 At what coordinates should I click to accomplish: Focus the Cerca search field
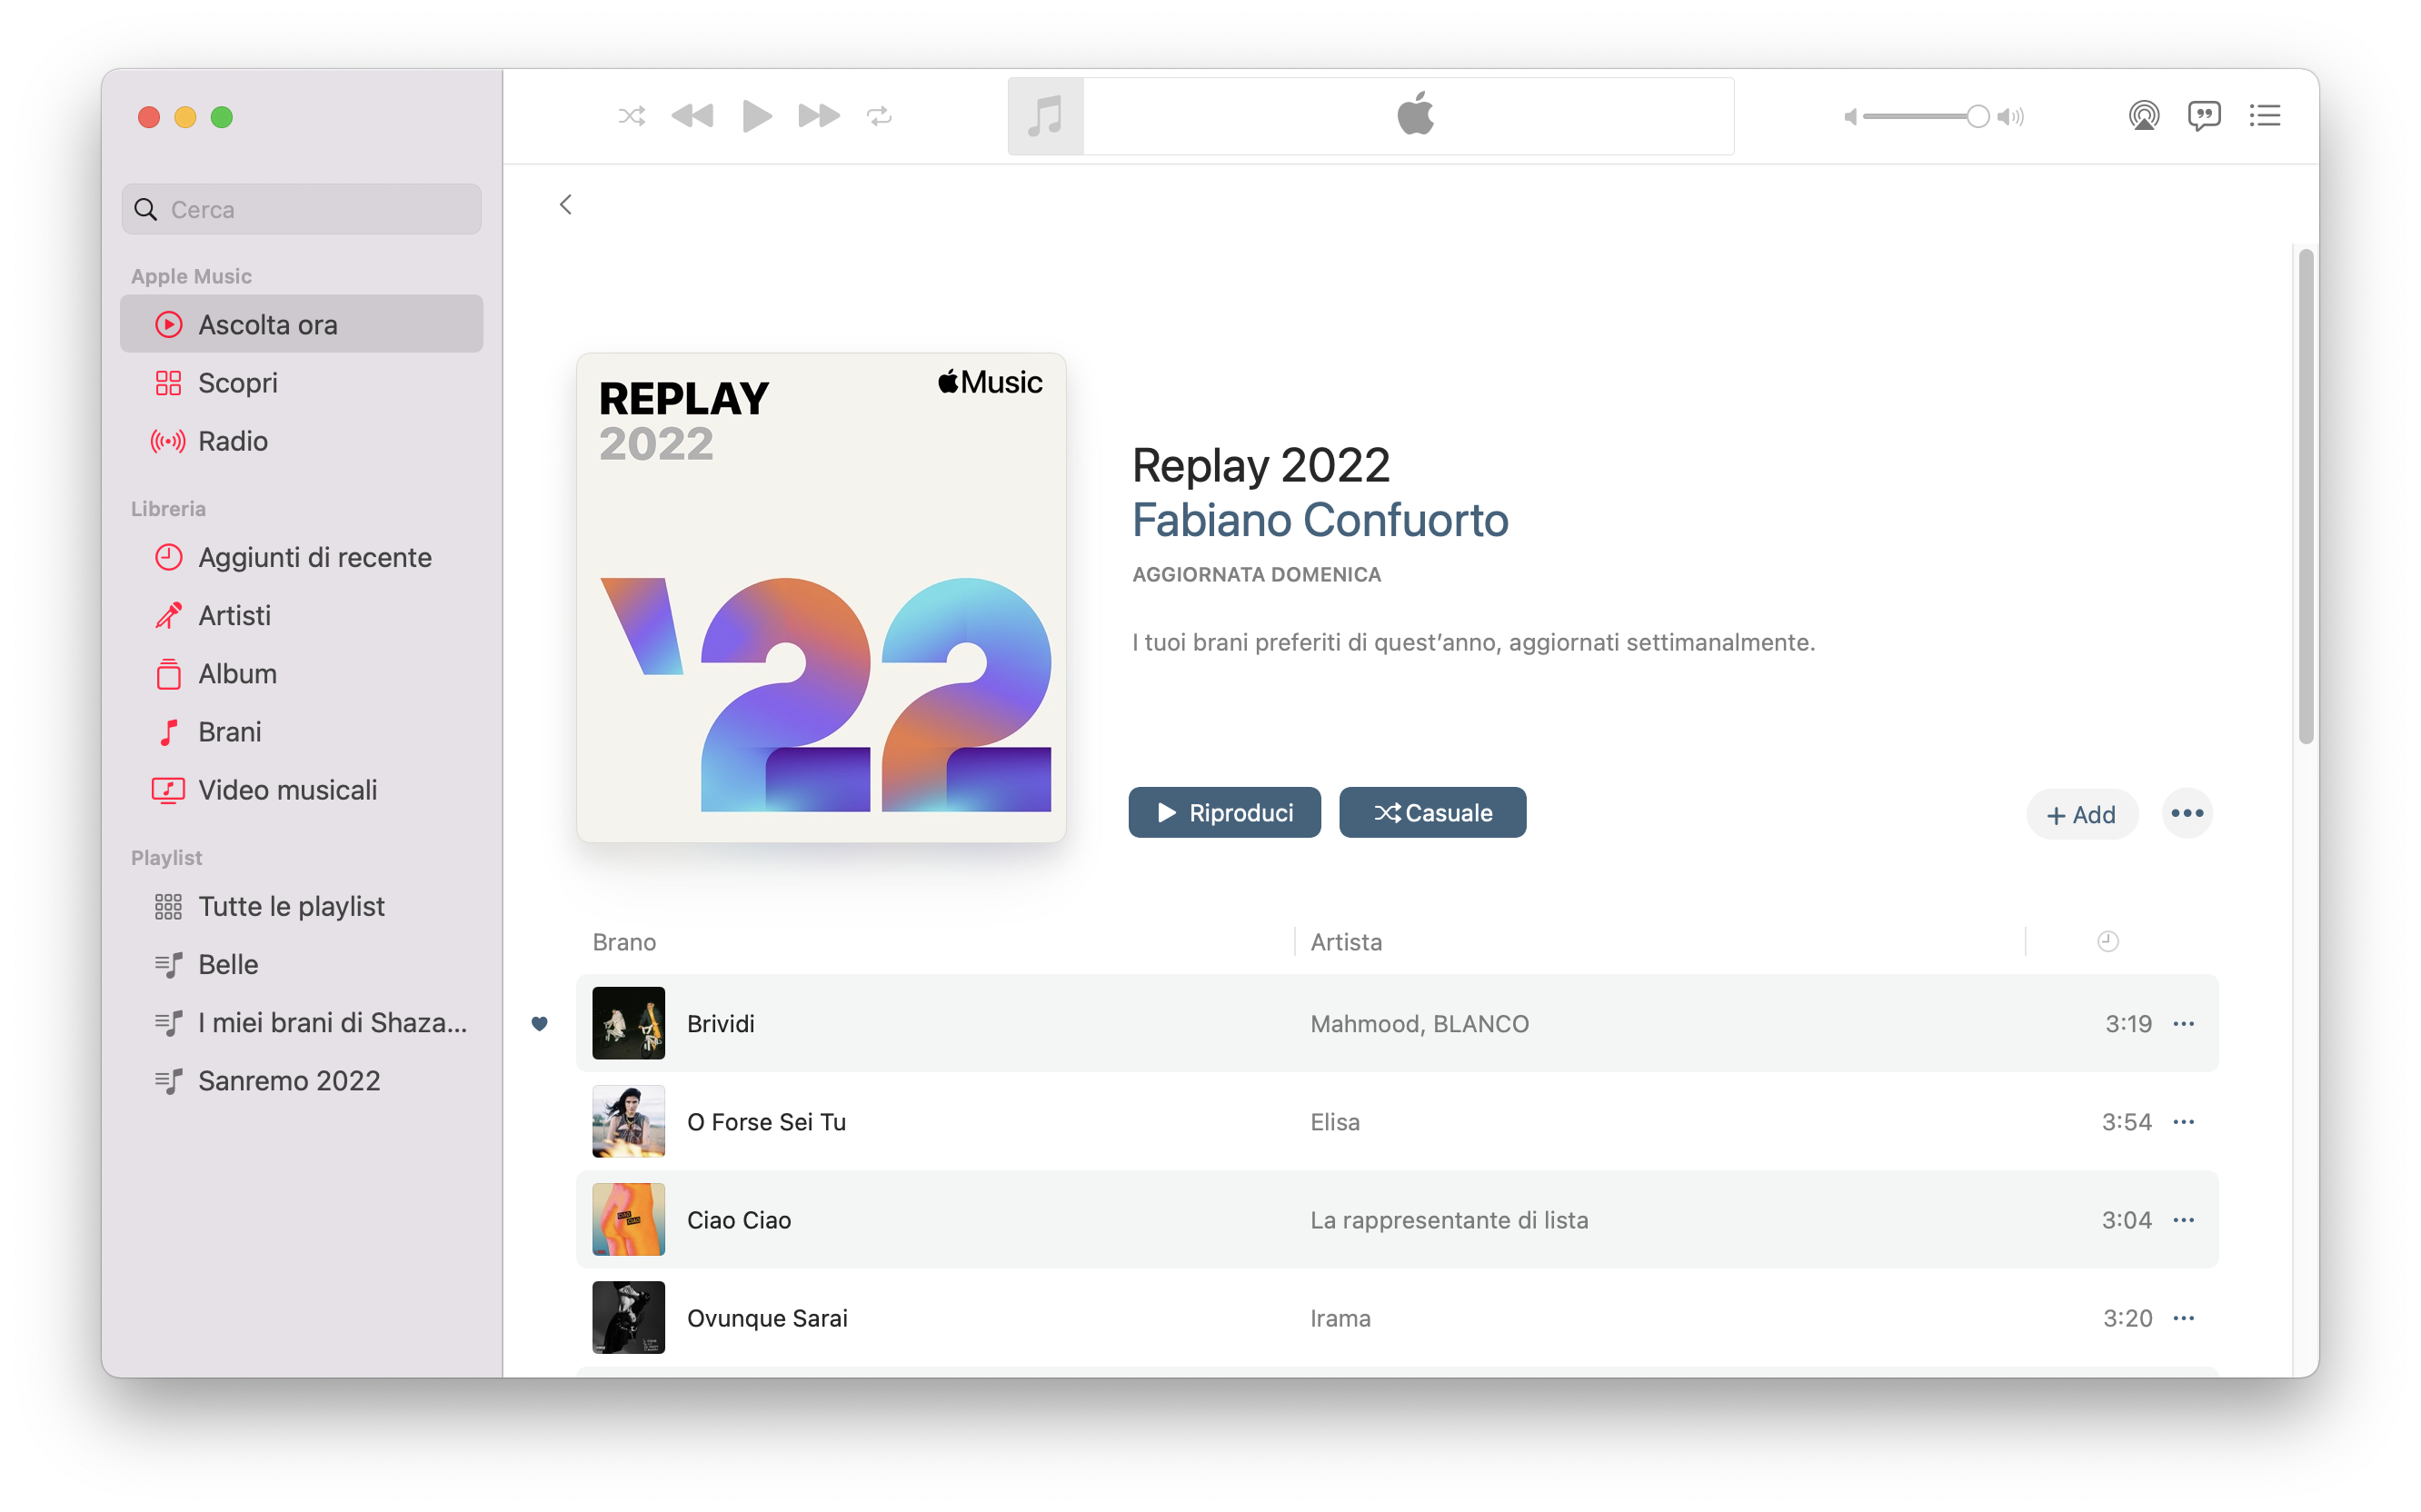[x=302, y=209]
